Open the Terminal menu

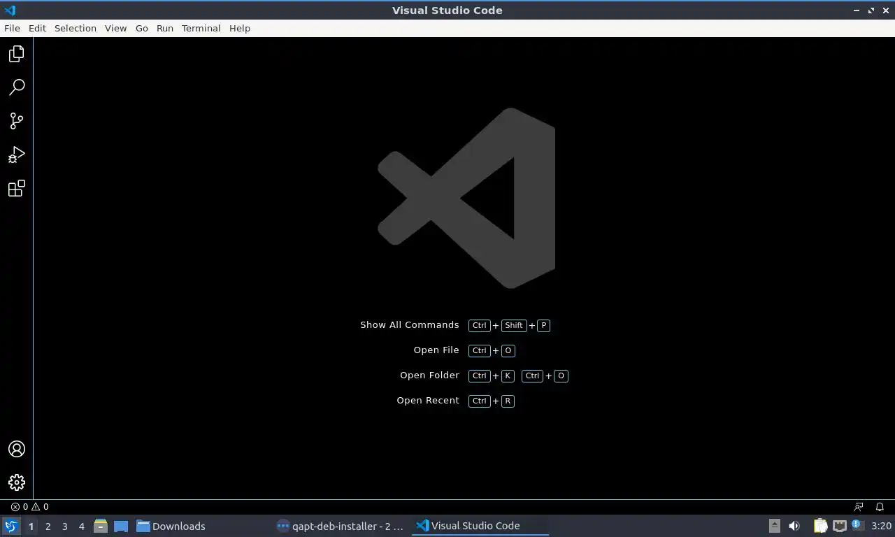coord(201,28)
